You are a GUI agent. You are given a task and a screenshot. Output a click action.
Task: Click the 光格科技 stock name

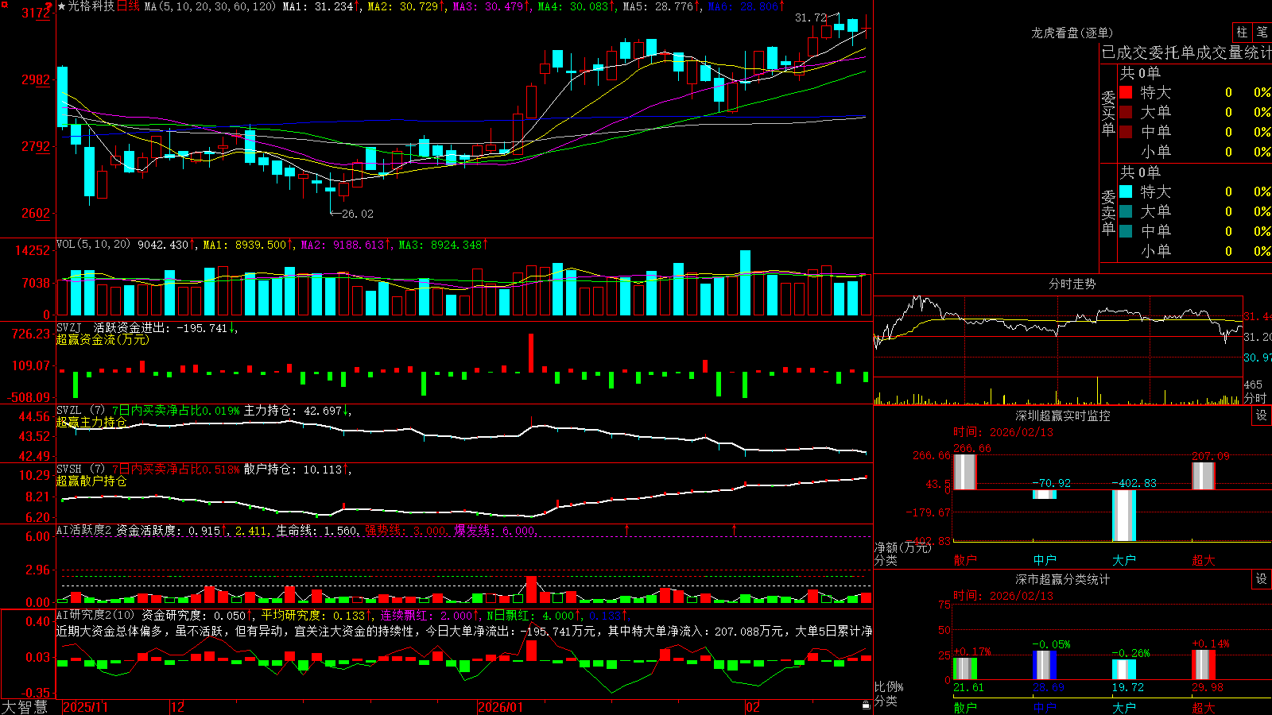coord(91,6)
